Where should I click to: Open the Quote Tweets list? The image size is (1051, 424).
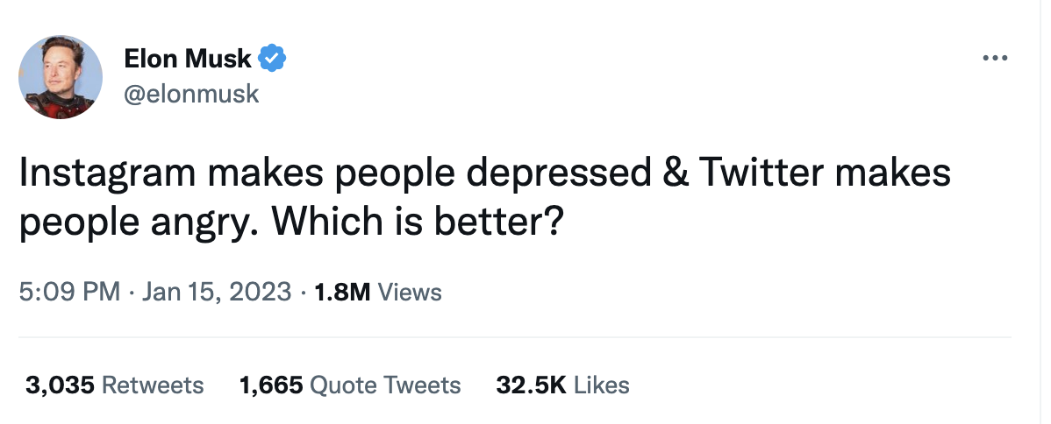[386, 385]
